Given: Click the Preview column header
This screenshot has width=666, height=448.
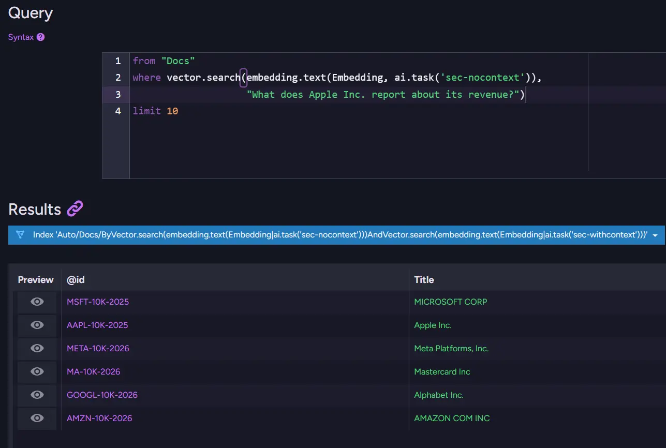Looking at the screenshot, I should (x=36, y=280).
